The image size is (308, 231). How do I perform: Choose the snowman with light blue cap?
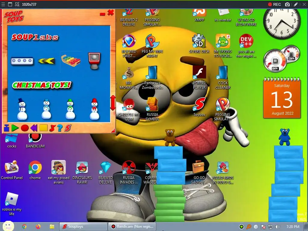tap(46, 109)
